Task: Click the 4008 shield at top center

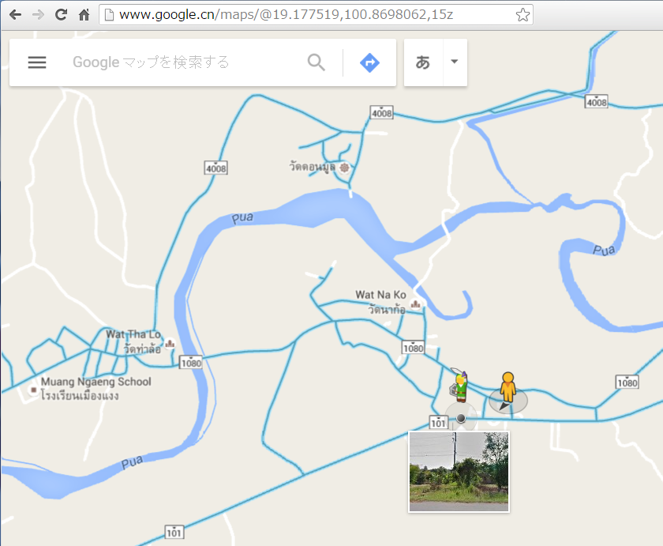Action: click(x=382, y=112)
